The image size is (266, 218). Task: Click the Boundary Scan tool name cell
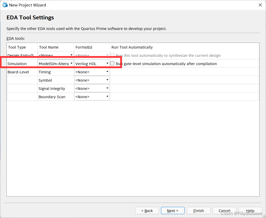click(56, 97)
